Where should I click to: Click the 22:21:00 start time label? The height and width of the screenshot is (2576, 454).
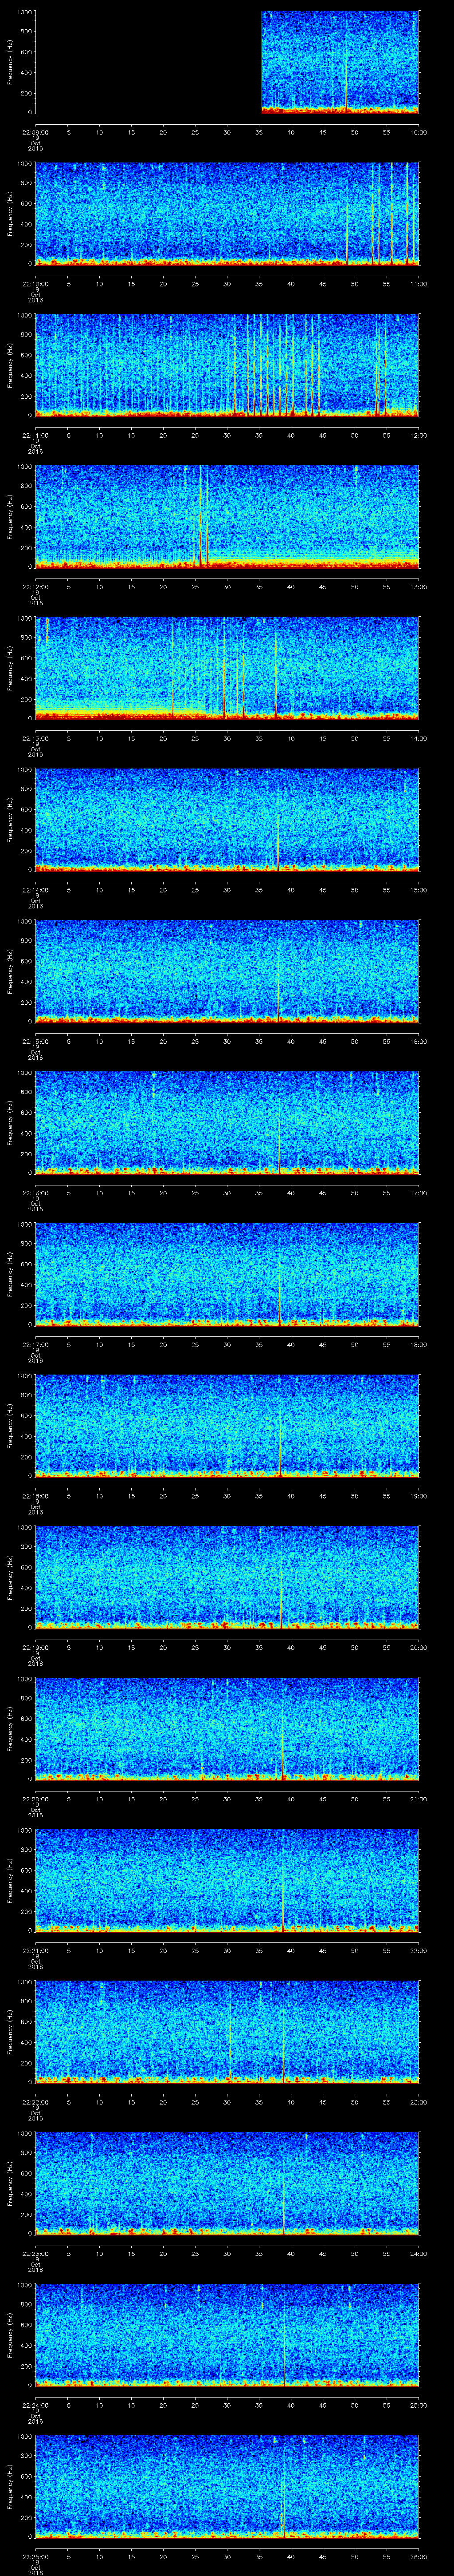[36, 1951]
